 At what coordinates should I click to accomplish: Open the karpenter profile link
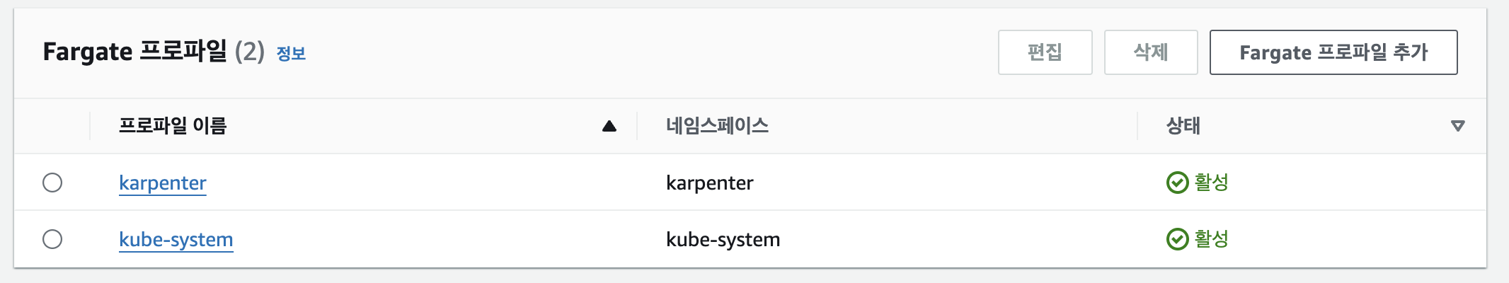[x=163, y=183]
